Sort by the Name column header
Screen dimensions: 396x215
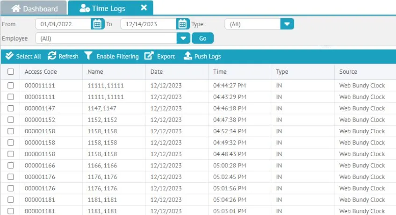pyautogui.click(x=114, y=72)
